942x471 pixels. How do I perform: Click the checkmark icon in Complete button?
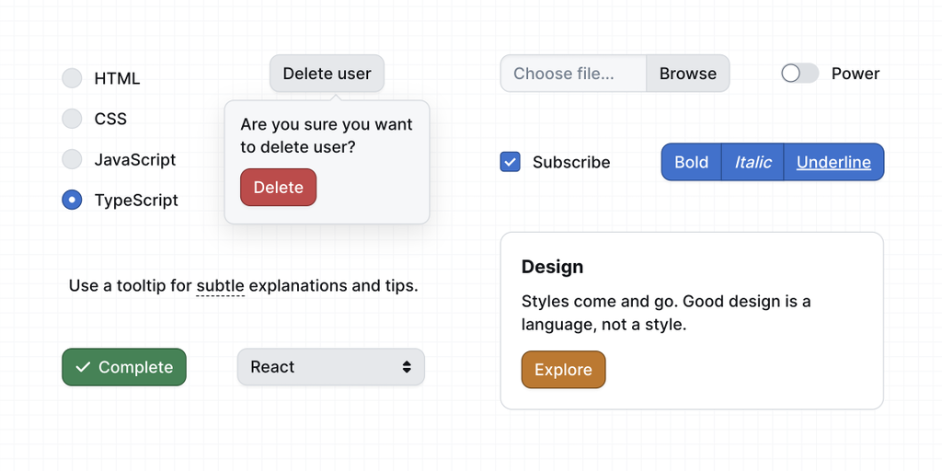pyautogui.click(x=83, y=367)
